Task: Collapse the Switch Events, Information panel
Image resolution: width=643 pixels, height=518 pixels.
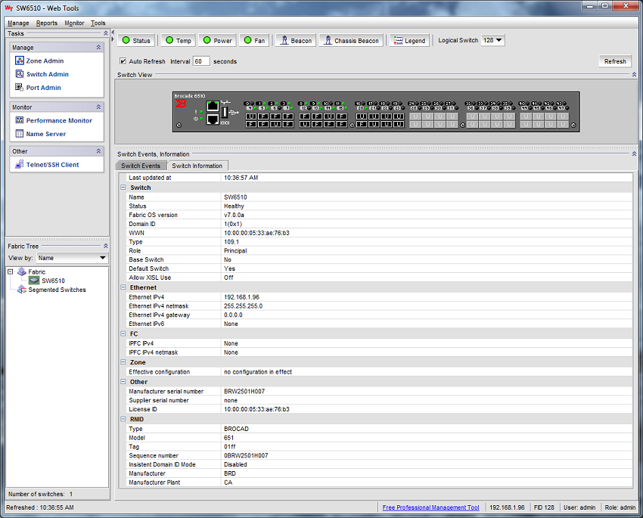Action: coord(634,154)
